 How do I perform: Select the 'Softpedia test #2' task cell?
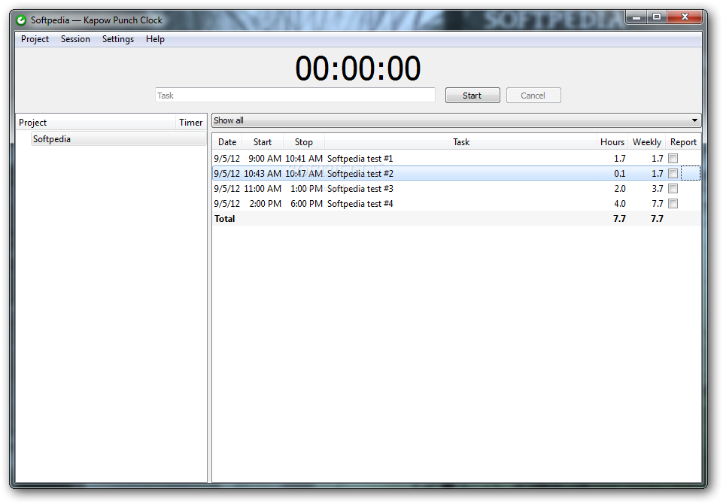click(x=460, y=174)
